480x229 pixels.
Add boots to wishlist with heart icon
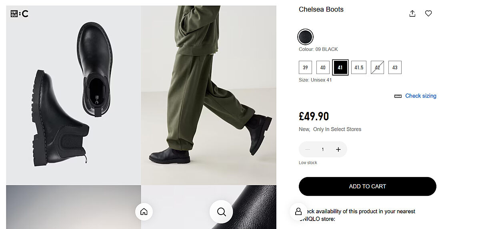pos(428,14)
